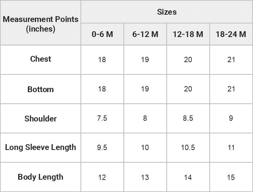Image resolution: width=253 pixels, height=192 pixels.
Task: Select Long Sleeve Length value 9.5
Action: [102, 147]
